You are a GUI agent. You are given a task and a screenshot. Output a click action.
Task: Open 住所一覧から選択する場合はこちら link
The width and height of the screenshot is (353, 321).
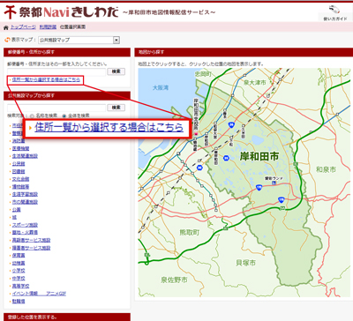(x=46, y=79)
